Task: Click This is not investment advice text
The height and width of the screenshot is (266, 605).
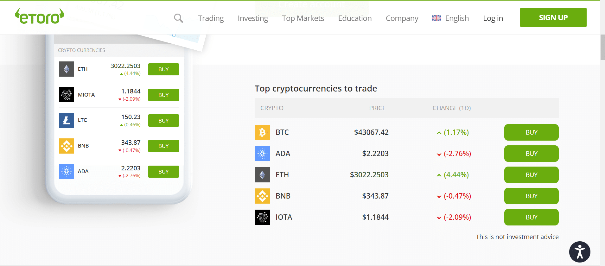Action: coord(517,237)
